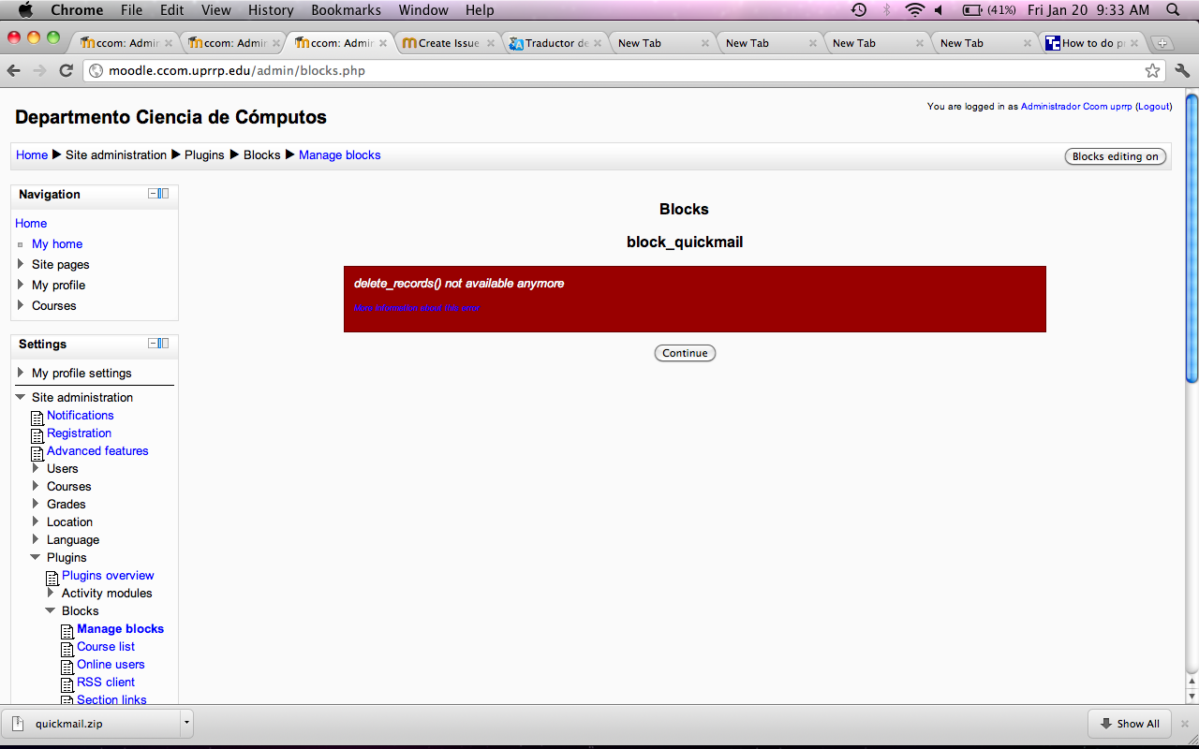Image resolution: width=1199 pixels, height=749 pixels.
Task: Expand Language under Site administration
Action: tap(37, 539)
